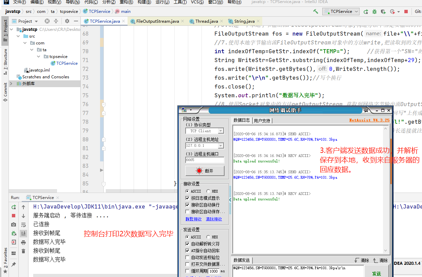Select HEX mode in 接收设置
Viewport: 422px width, 277px height.
208,191
